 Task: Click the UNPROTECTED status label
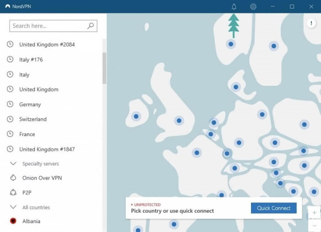click(147, 204)
